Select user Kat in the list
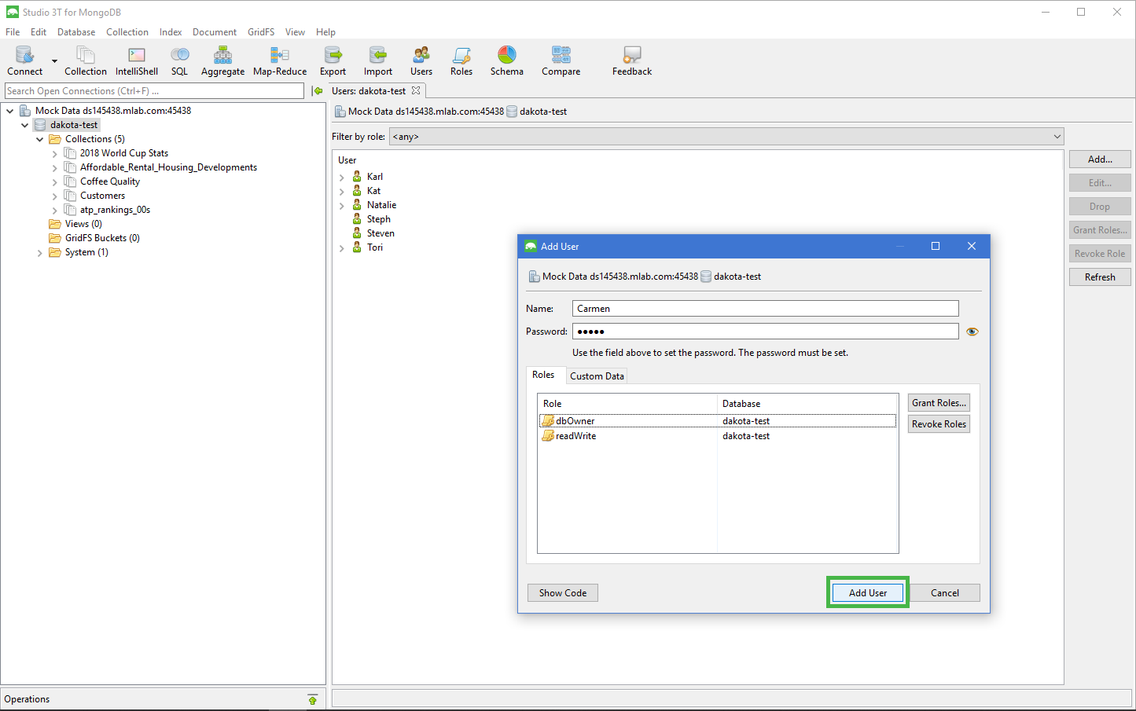The height and width of the screenshot is (711, 1136). [x=373, y=191]
